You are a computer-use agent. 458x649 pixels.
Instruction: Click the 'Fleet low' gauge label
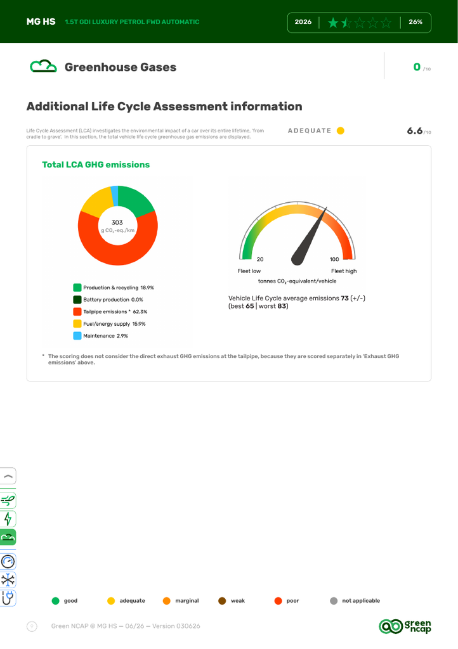pyautogui.click(x=249, y=271)
